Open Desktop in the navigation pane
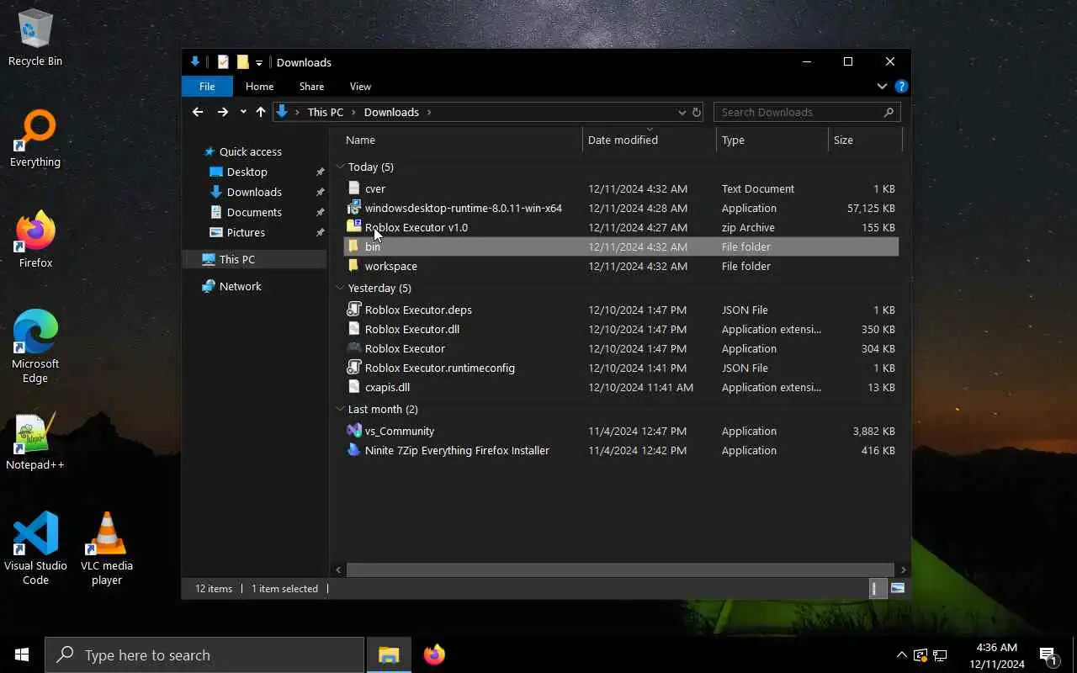The height and width of the screenshot is (673, 1077). point(247,172)
